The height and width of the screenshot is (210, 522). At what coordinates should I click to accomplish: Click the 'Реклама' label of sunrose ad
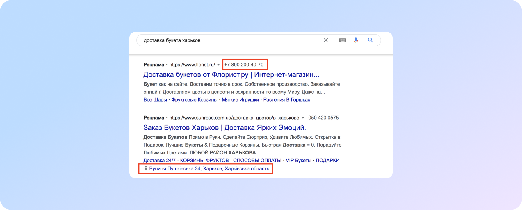point(154,118)
